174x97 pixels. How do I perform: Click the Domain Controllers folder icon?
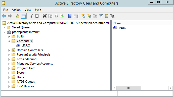pos(13,50)
